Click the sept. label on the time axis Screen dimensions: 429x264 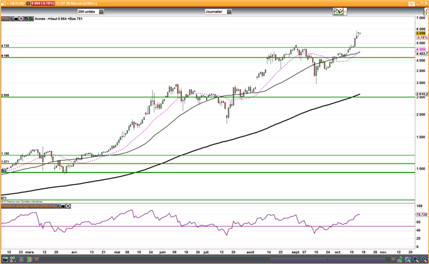coord(296,252)
